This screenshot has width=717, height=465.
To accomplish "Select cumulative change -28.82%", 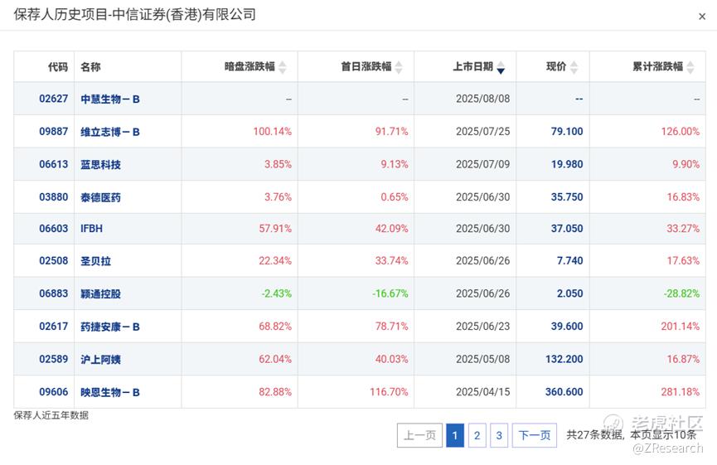I will click(x=682, y=293).
